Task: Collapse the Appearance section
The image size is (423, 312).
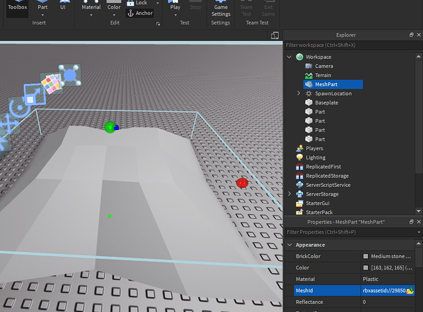Action: tap(290, 244)
